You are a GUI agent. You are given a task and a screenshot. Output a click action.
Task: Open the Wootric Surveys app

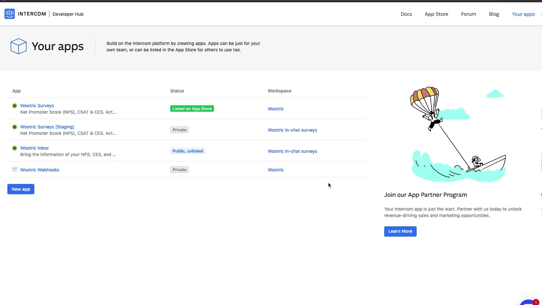[x=37, y=105]
